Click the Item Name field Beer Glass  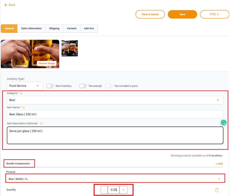[x=115, y=115]
